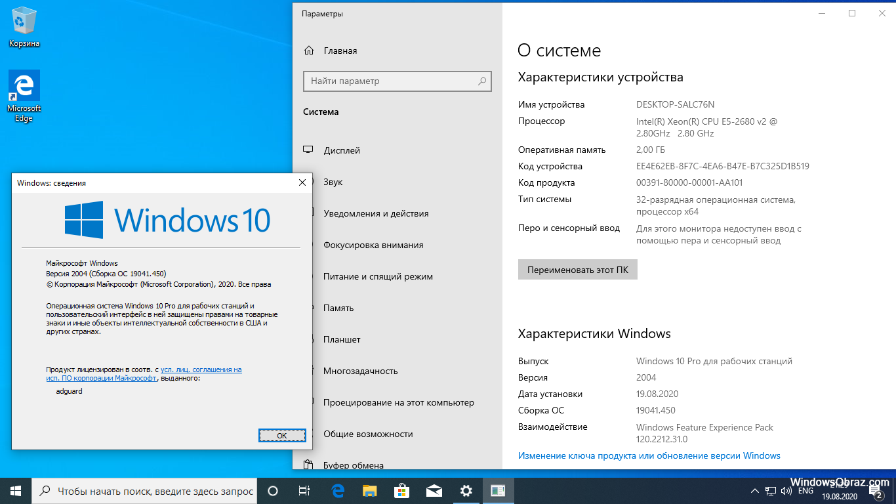Open the Recycle Bin (Корзина) desktop icon
896x504 pixels.
click(24, 28)
